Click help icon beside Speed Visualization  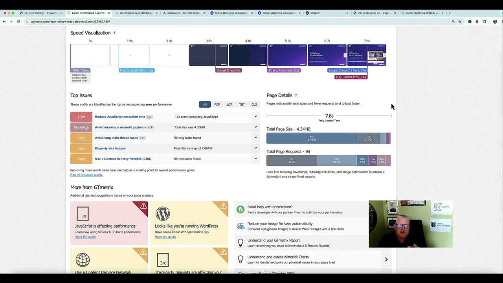point(114,33)
